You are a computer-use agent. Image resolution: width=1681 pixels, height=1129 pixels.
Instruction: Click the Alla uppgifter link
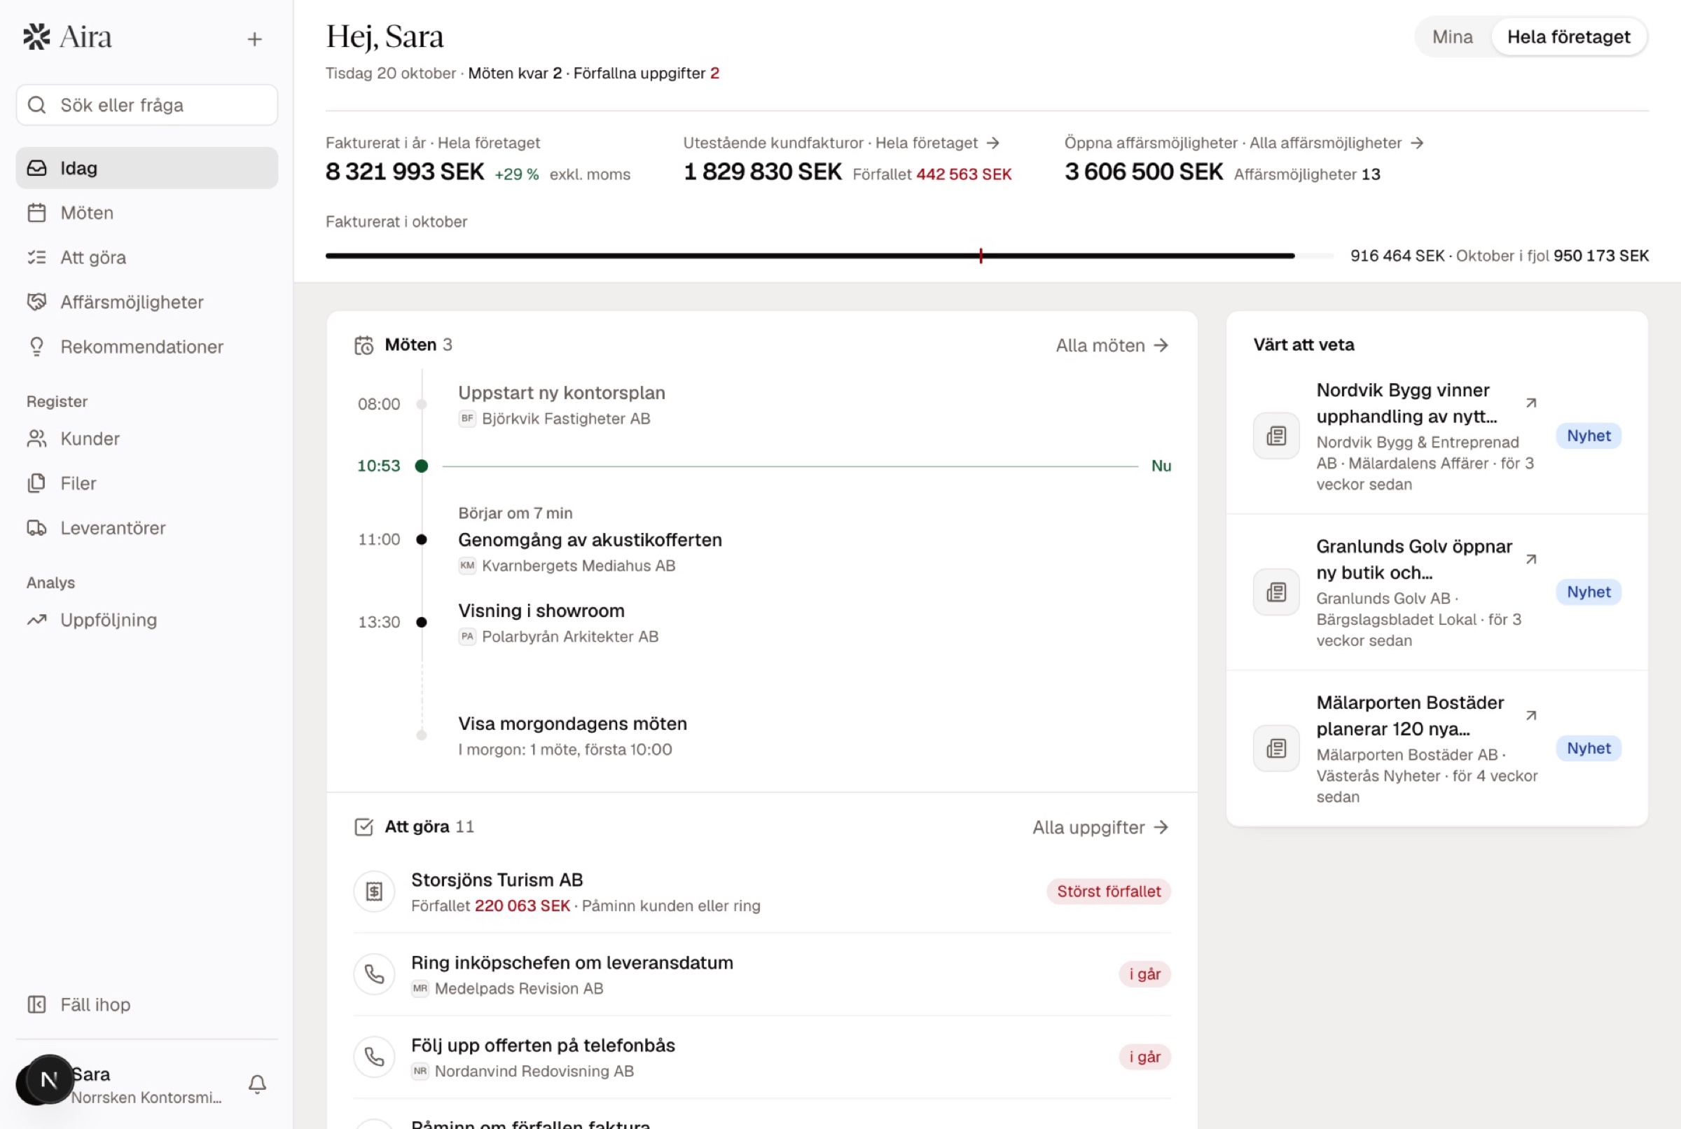1101,828
